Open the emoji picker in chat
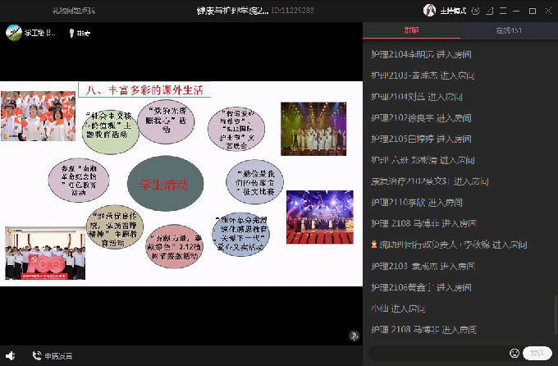Image resolution: width=558 pixels, height=366 pixels. [x=515, y=353]
